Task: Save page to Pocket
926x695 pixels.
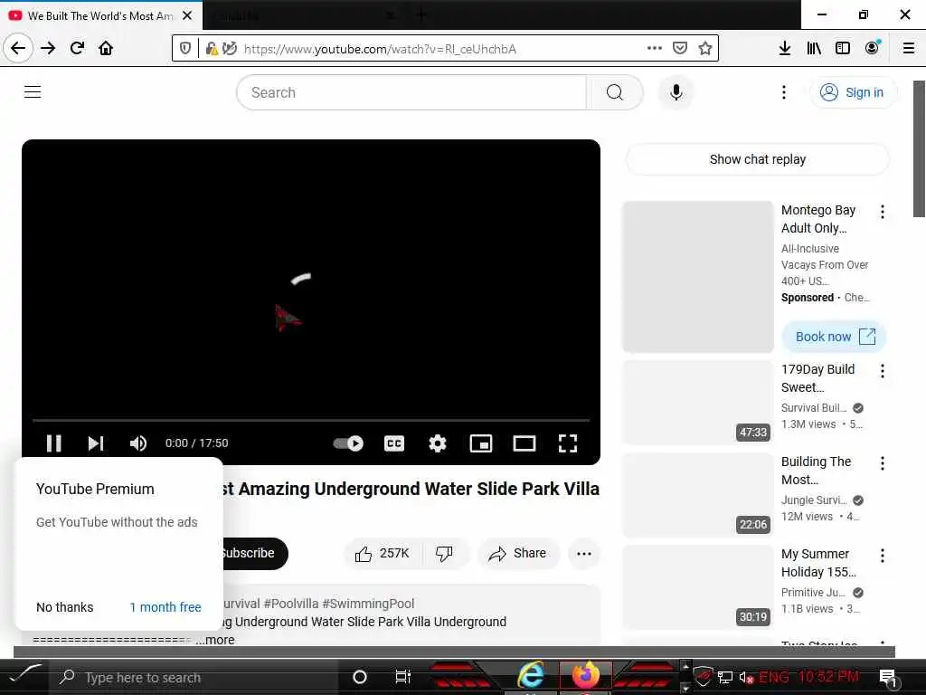Action: [680, 48]
